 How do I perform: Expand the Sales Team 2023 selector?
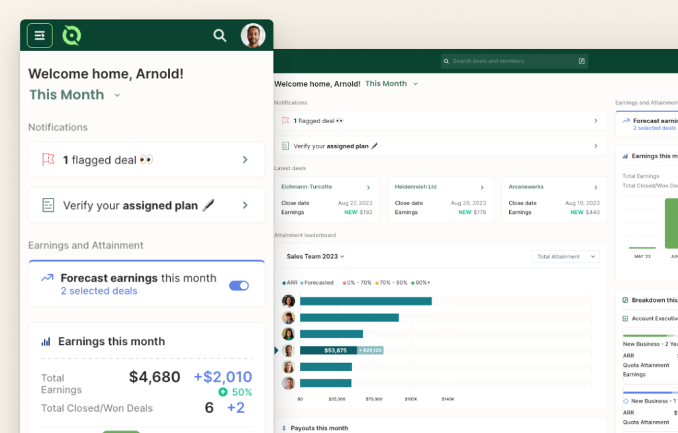[x=316, y=256]
